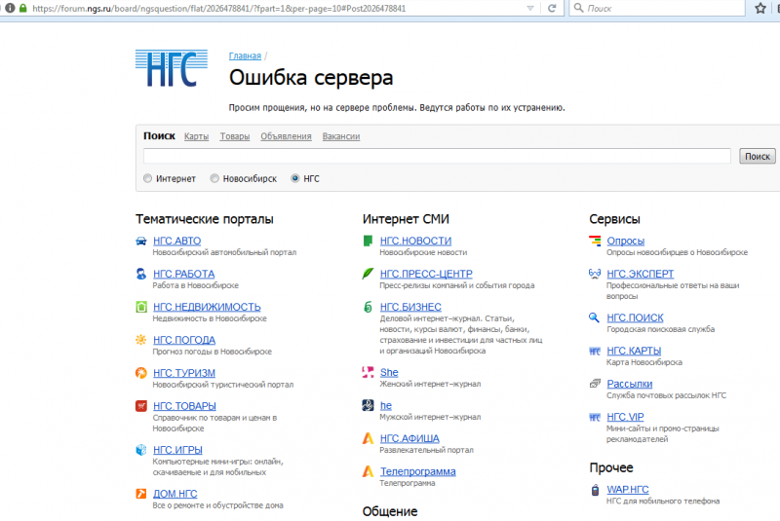
Task: Click the НГС logo image
Action: (x=172, y=68)
